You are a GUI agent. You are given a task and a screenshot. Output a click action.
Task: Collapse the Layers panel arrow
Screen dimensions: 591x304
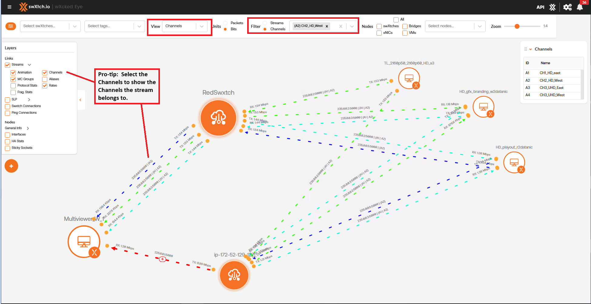80,100
